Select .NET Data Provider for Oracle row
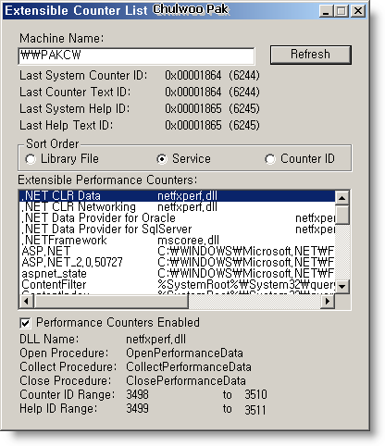 click(177, 218)
